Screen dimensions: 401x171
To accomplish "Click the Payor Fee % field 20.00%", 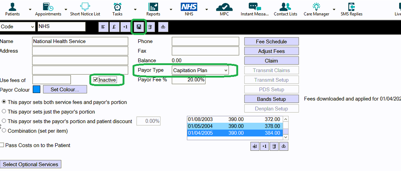I will 188,80.
